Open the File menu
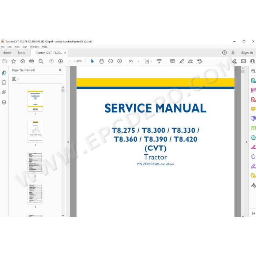 click(3, 47)
